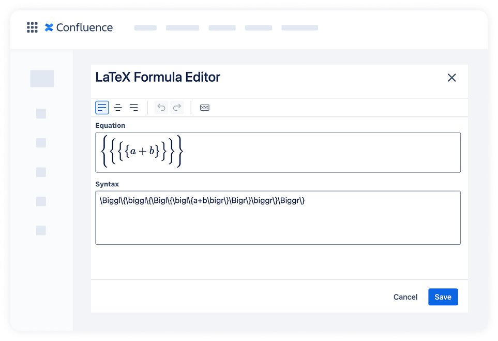
Task: Close the LaTeX Formula Editor dialog
Action: 451,78
